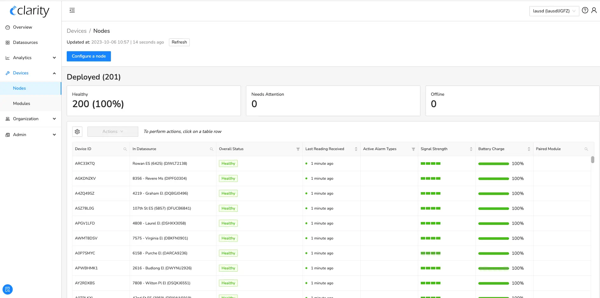This screenshot has width=600, height=298.
Task: Collapse the sidebar with the hamburger icon
Action: 72,10
